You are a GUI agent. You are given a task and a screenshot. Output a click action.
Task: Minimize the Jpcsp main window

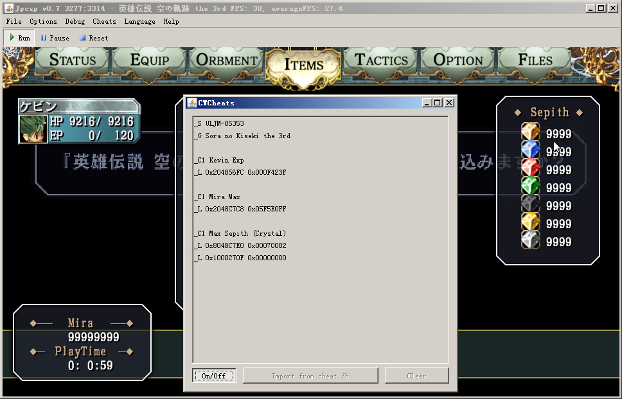pyautogui.click(x=591, y=8)
